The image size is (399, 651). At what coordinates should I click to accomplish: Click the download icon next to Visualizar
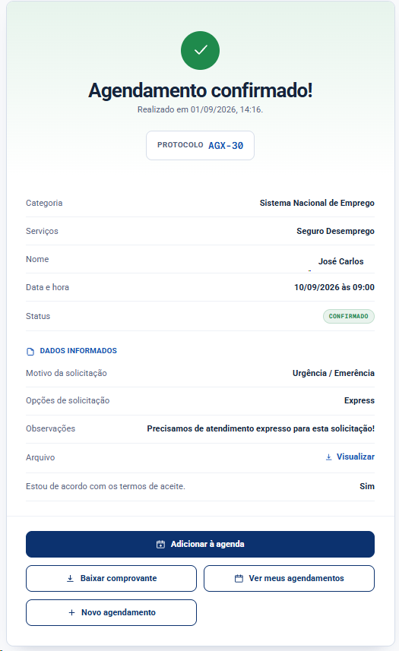pyautogui.click(x=328, y=457)
